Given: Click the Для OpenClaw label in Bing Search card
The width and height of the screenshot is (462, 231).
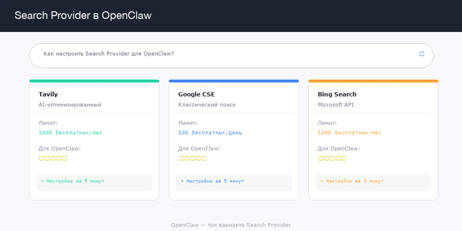Looking at the screenshot, I should tap(339, 148).
